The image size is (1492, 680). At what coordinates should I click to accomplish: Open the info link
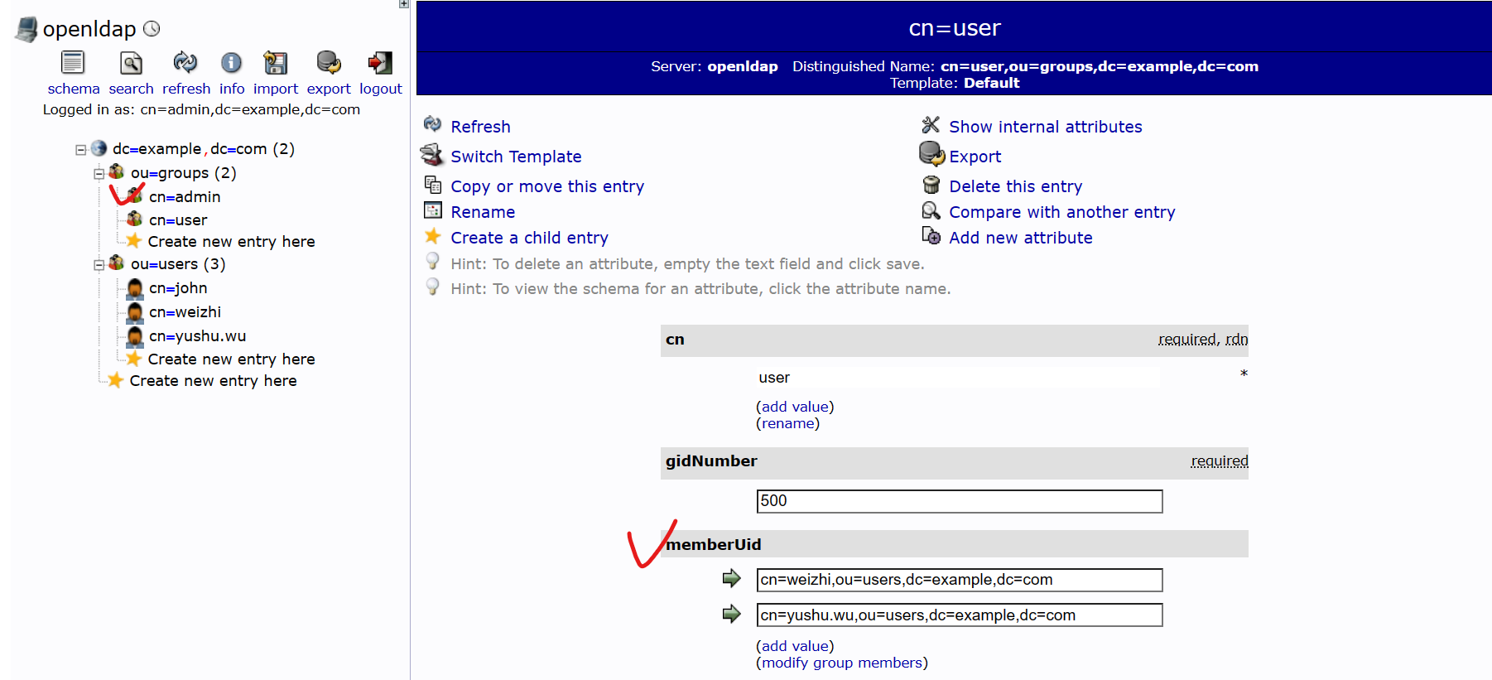click(x=232, y=89)
